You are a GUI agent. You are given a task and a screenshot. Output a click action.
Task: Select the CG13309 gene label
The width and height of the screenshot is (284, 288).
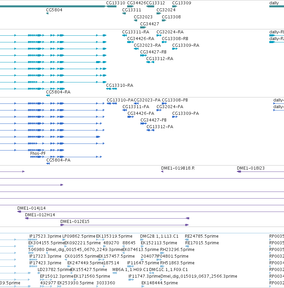(182, 3)
